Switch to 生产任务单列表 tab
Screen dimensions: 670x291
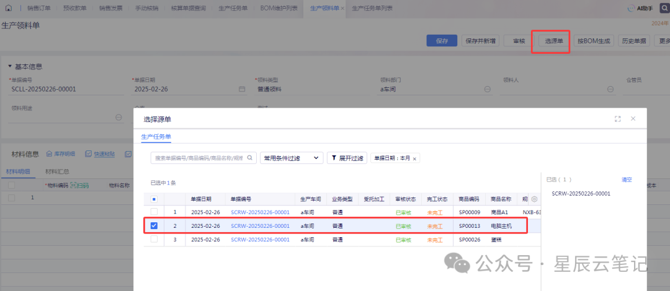[372, 9]
